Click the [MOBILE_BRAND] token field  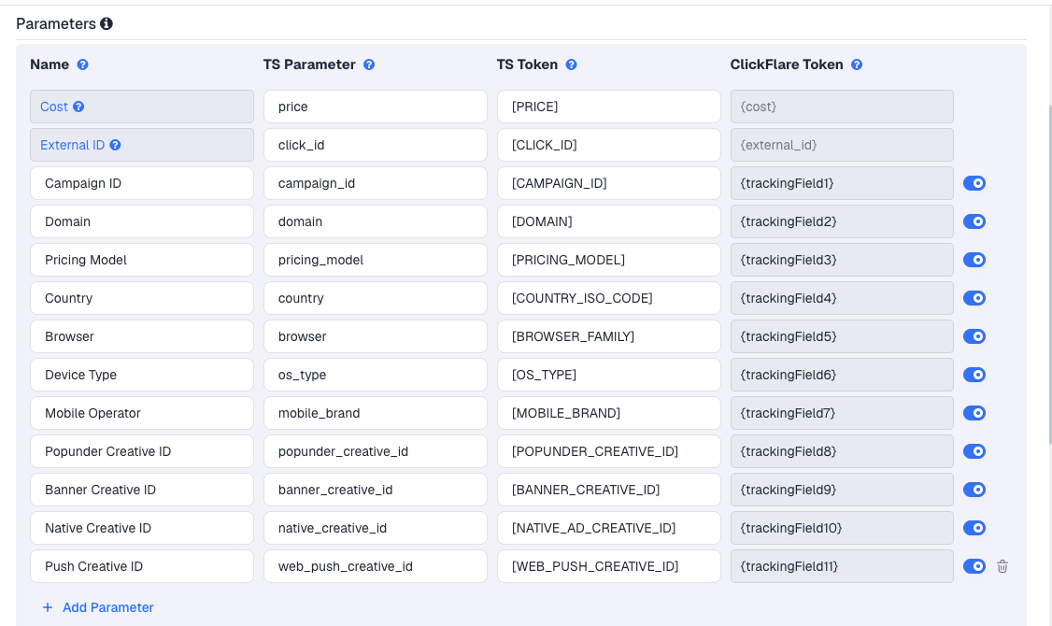click(608, 413)
